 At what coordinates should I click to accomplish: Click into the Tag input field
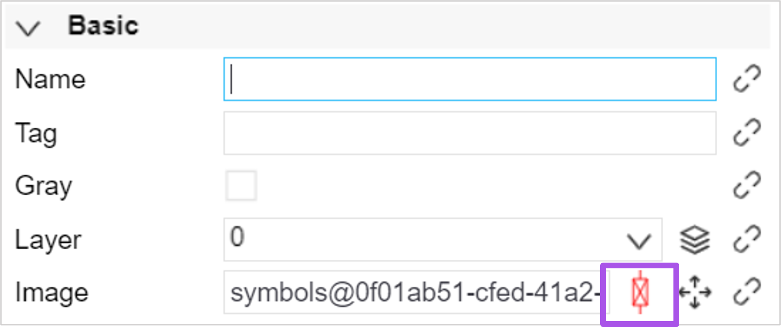click(x=470, y=133)
